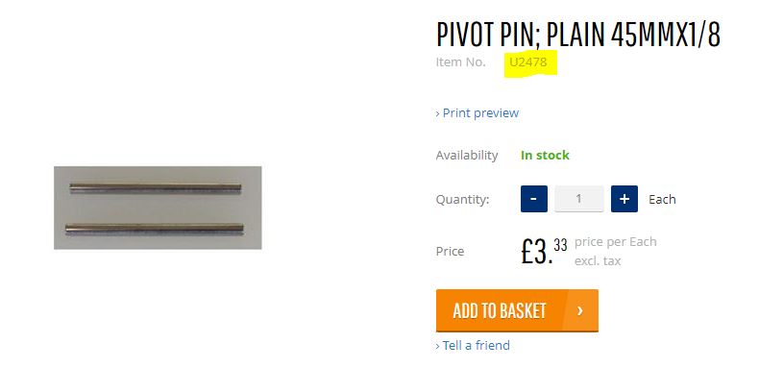Decrease quantity with the minus button
Viewport: 759px width, 368px height.
pyautogui.click(x=534, y=199)
